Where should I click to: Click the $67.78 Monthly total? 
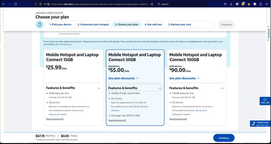coord(45,136)
